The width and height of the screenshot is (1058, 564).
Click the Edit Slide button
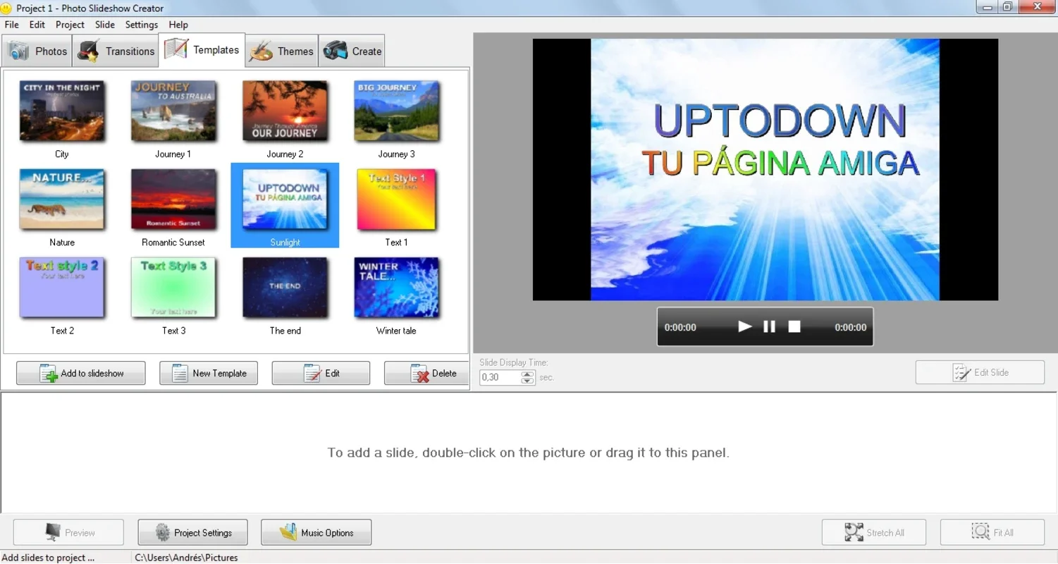980,372
